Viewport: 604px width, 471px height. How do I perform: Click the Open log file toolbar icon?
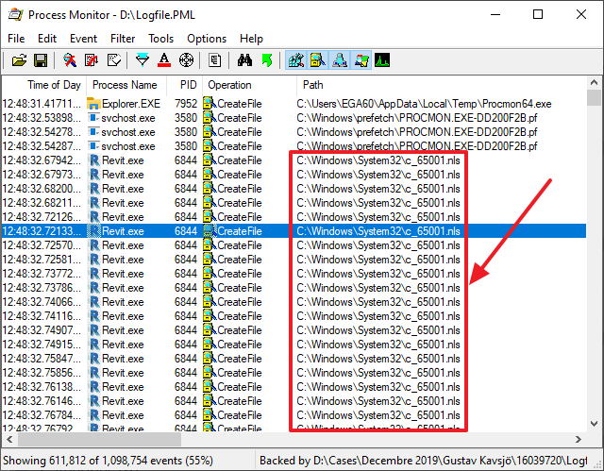[x=19, y=60]
